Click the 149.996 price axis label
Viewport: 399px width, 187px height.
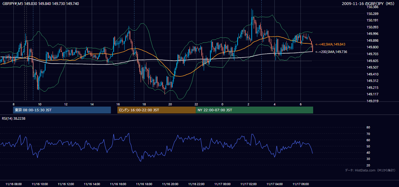(x=372, y=34)
